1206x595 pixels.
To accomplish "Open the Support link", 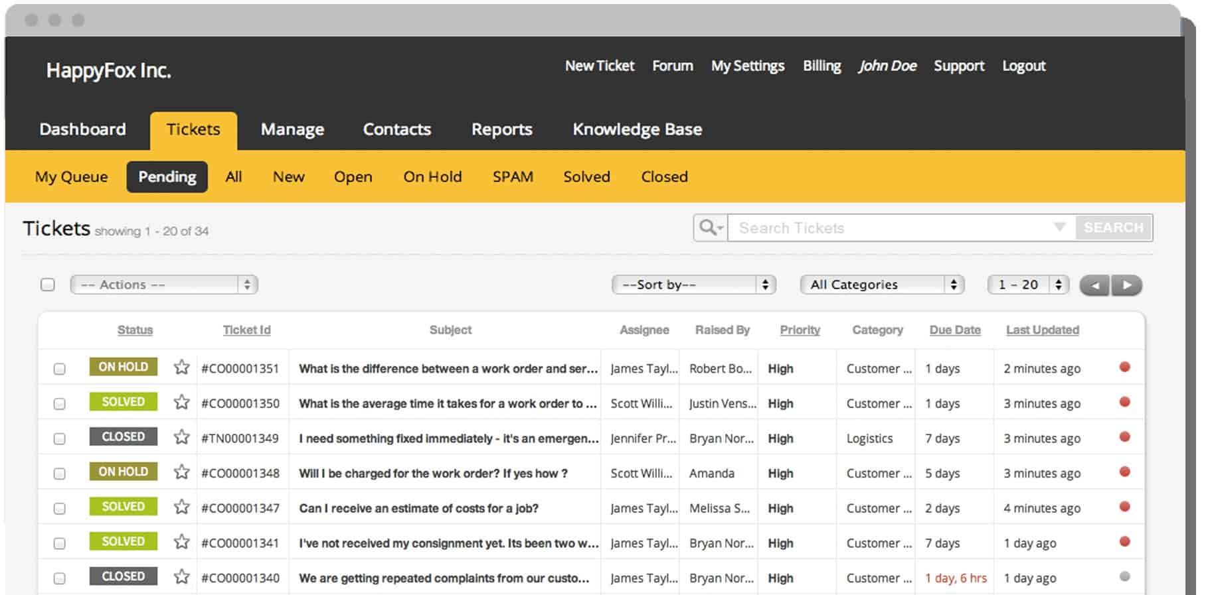I will 959,66.
